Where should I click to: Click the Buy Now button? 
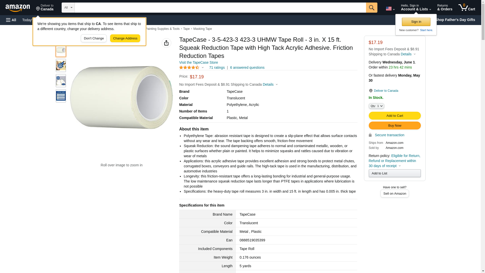pyautogui.click(x=394, y=126)
